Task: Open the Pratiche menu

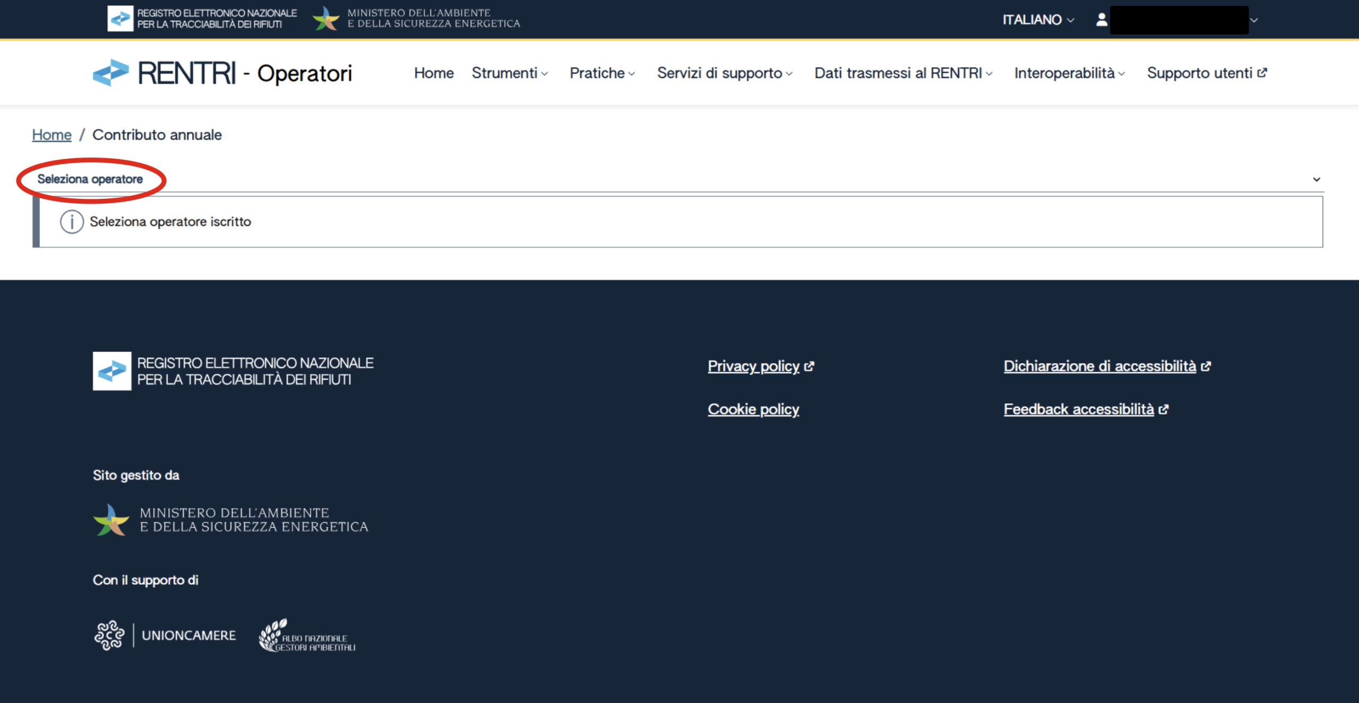Action: (x=602, y=73)
